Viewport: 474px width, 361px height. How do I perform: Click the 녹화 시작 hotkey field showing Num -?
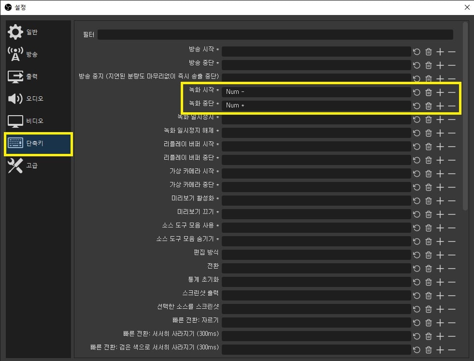click(316, 92)
